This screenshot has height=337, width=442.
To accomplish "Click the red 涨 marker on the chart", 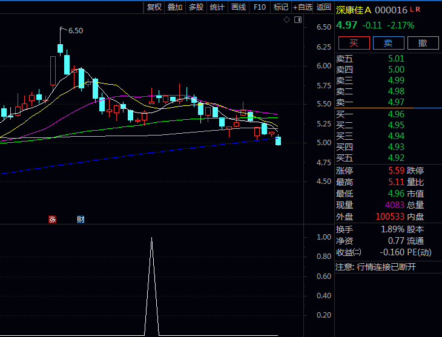I will 52,220.
